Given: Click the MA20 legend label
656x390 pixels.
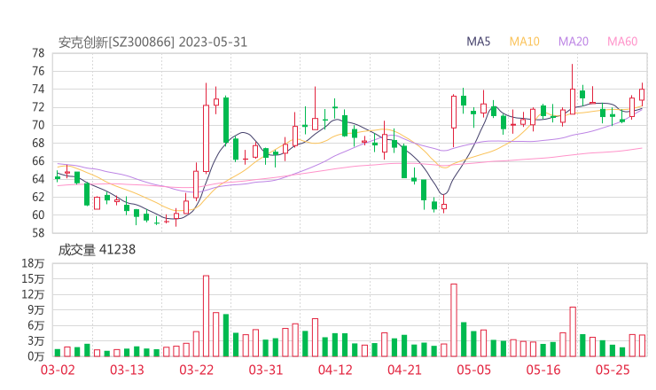Looking at the screenshot, I should tap(574, 42).
